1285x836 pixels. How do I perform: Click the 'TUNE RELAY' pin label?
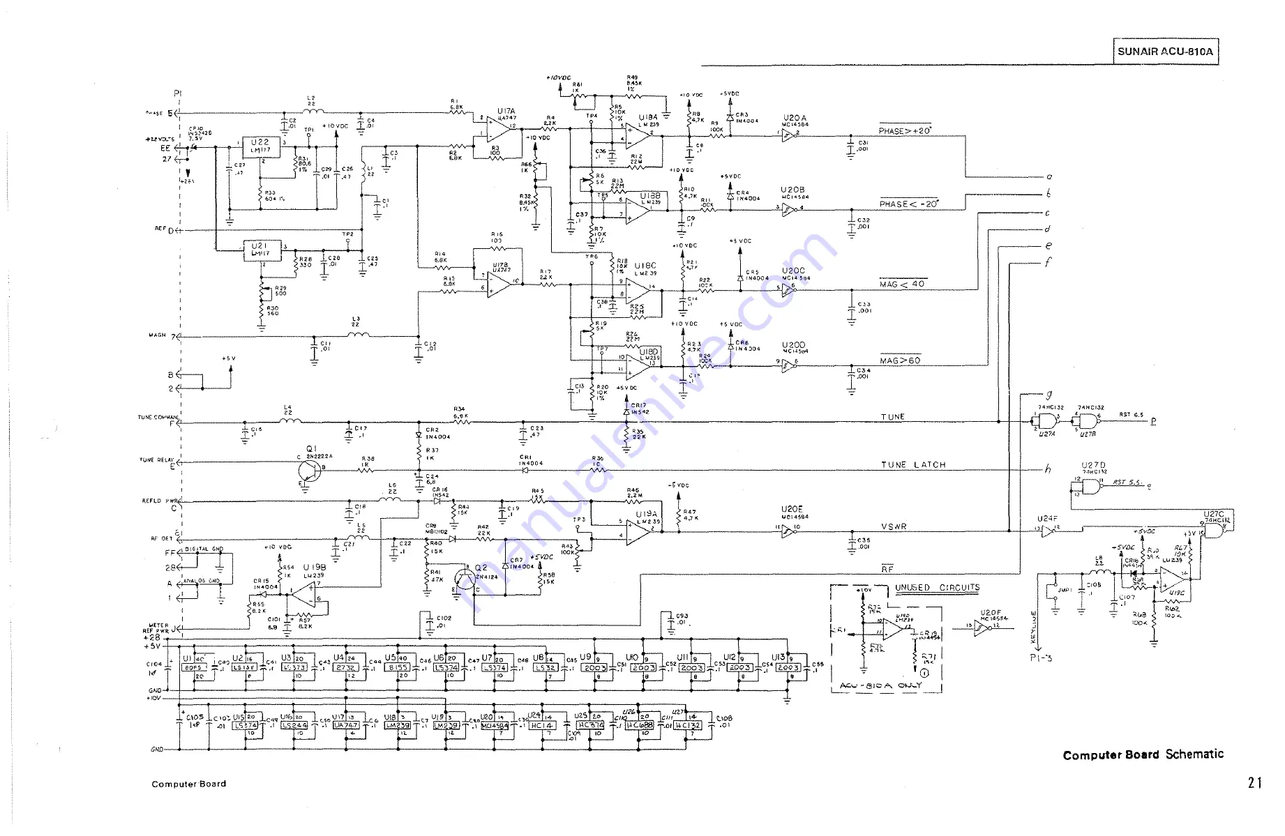[x=156, y=460]
